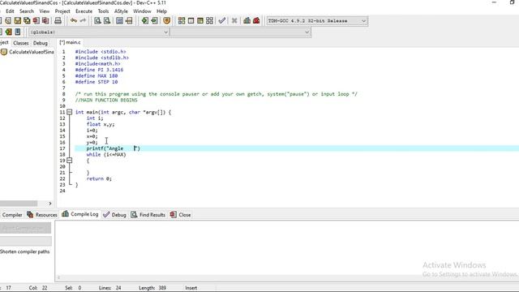Switch to the Debug tab in the bottom panel
This screenshot has width=519, height=292.
(114, 215)
